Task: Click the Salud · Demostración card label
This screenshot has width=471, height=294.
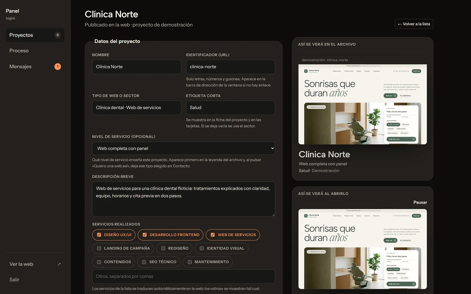Action: point(319,171)
